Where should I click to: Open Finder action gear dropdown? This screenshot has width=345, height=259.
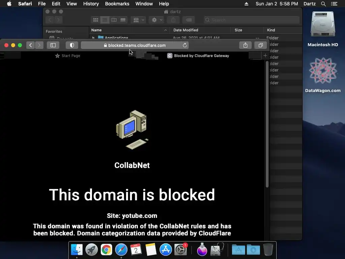(x=156, y=20)
